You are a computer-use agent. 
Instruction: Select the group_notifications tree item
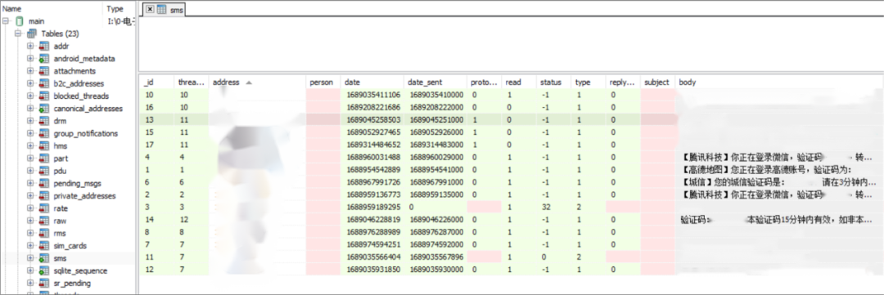click(86, 133)
